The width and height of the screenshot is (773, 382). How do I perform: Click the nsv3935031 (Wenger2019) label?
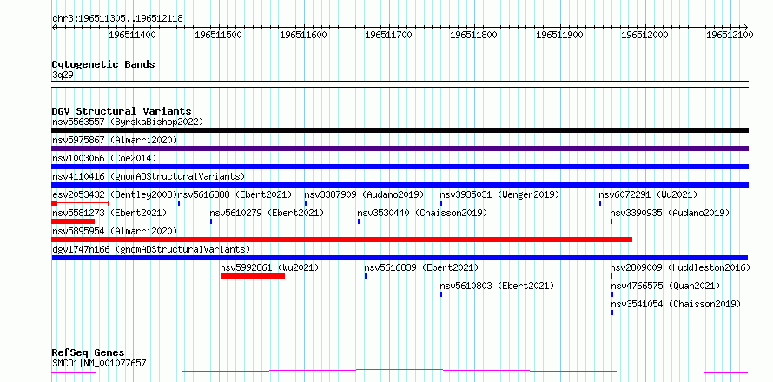point(500,194)
